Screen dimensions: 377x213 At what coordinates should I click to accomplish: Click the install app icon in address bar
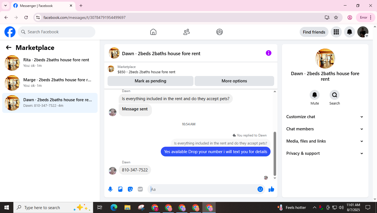point(327,17)
